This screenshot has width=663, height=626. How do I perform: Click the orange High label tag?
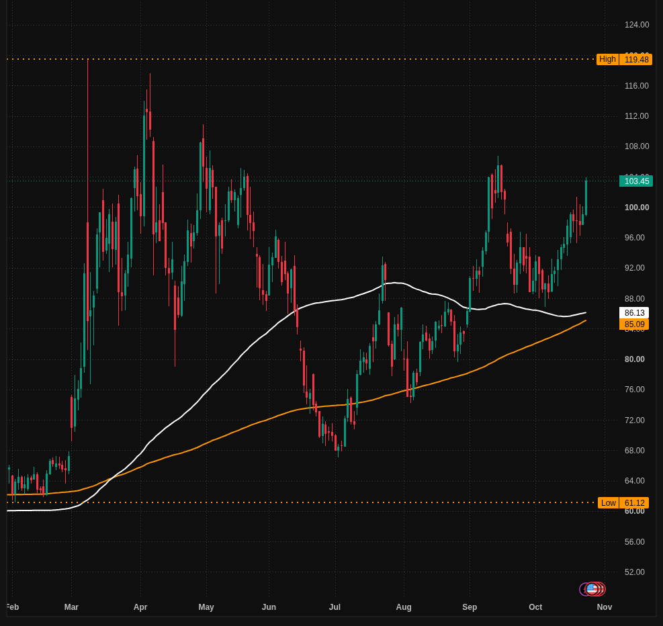tap(607, 59)
